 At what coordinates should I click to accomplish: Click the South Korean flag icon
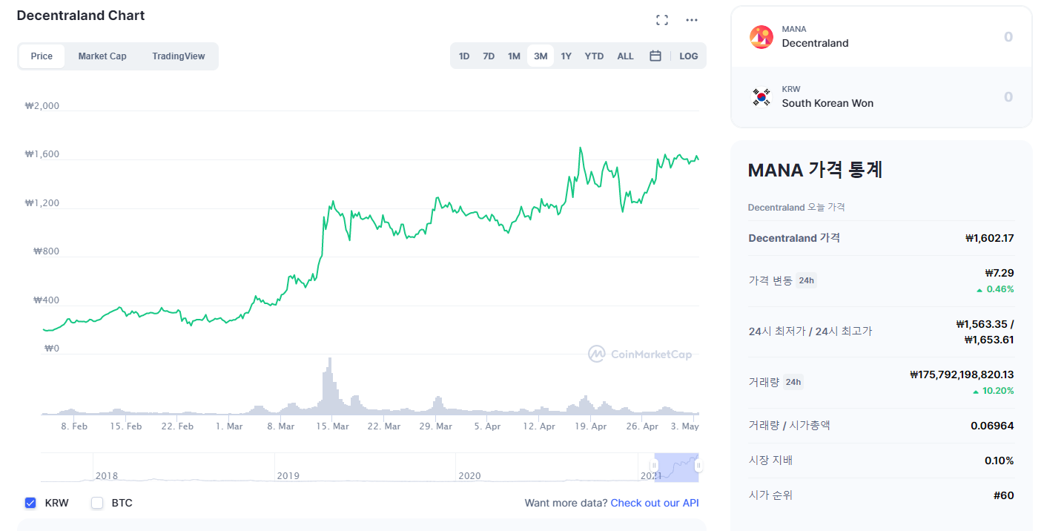coord(761,97)
